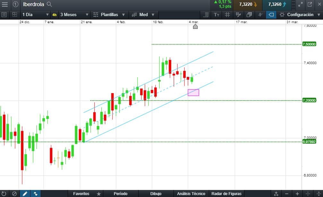Image resolution: width=323 pixels, height=197 pixels.
Task: Click the gray marker on the 4 mar. axis
Action: (195, 27)
